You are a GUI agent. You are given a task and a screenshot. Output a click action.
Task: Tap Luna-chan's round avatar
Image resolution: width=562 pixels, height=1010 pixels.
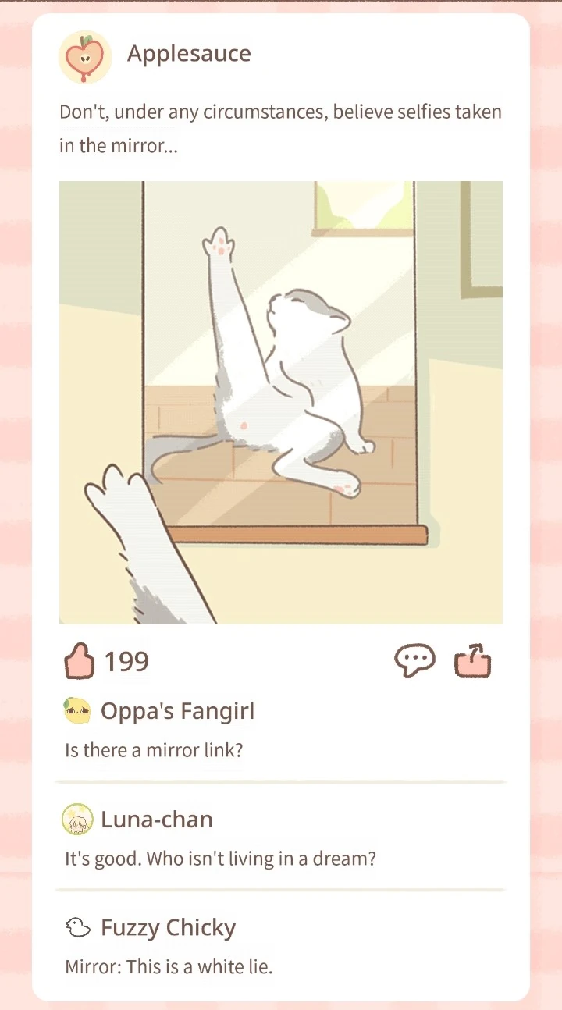[76, 820]
